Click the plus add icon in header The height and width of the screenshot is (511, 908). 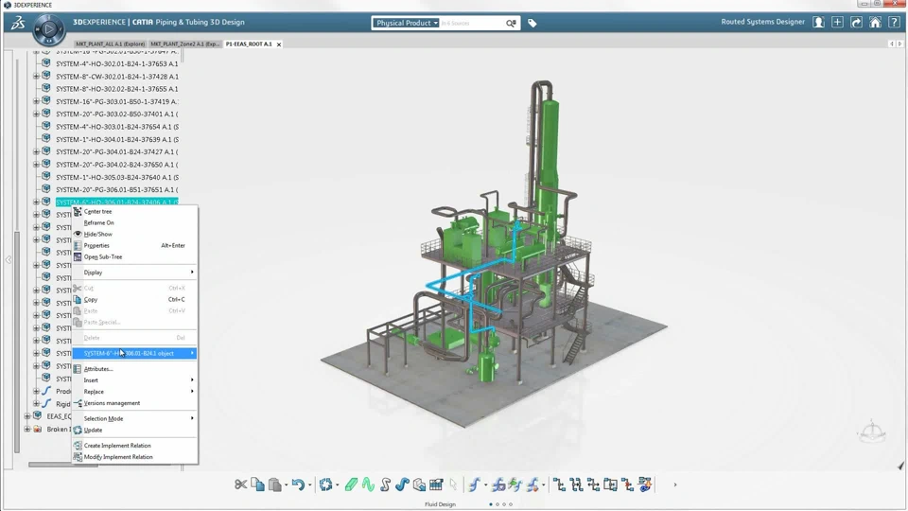click(x=837, y=23)
